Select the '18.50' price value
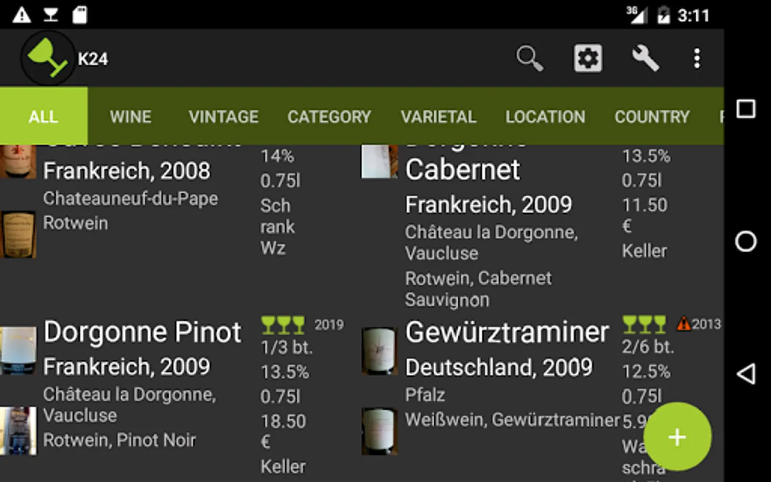The width and height of the screenshot is (771, 482). 283,421
